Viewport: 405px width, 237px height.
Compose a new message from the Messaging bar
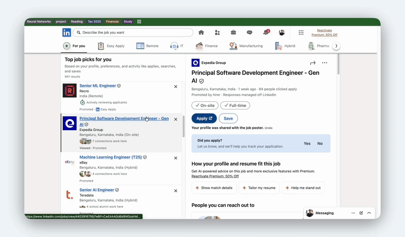[x=361, y=213]
